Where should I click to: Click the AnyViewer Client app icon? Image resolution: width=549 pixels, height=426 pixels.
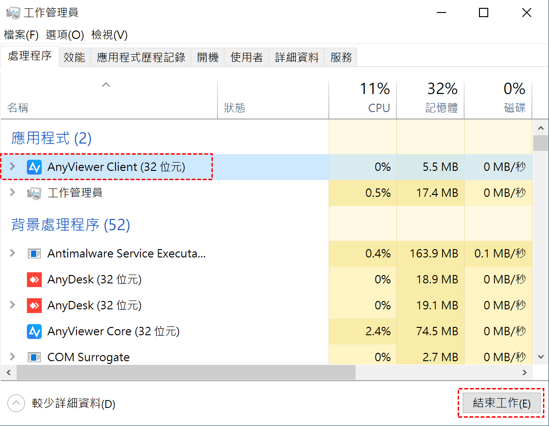(x=34, y=167)
